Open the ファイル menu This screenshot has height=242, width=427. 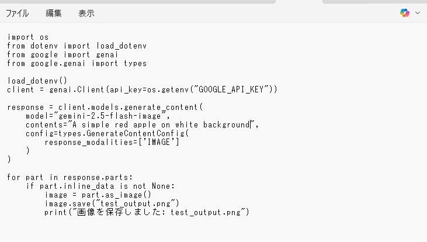coord(18,13)
